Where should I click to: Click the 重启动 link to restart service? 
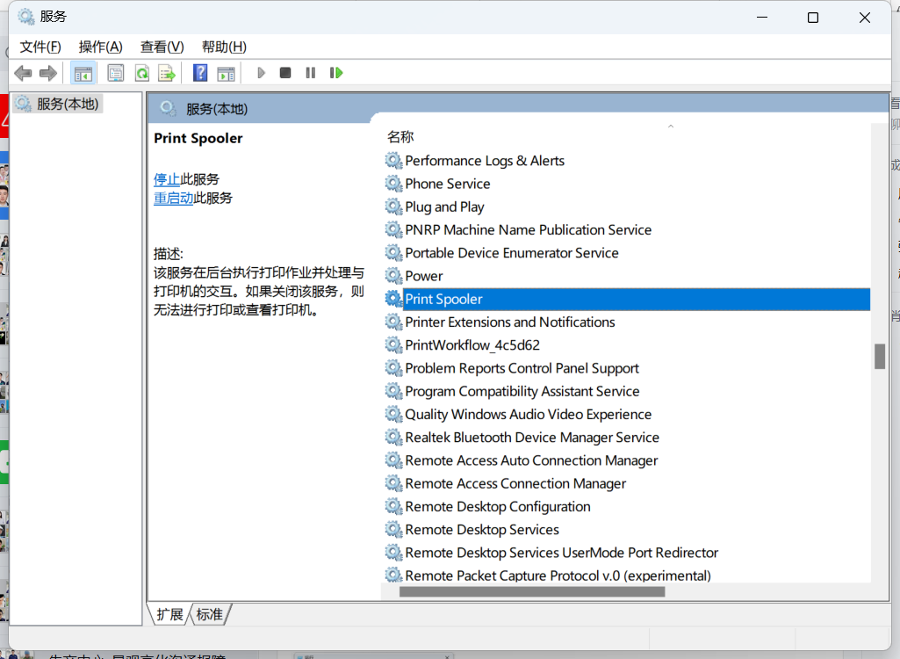[x=173, y=199]
